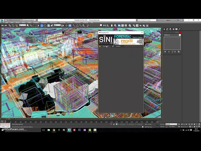Open the Edit menu

[7, 22]
